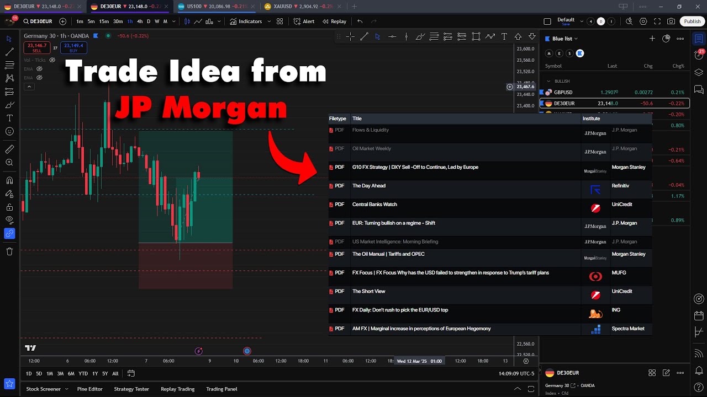Start bar Replay mode
Image resolution: width=707 pixels, height=397 pixels.
coord(334,22)
